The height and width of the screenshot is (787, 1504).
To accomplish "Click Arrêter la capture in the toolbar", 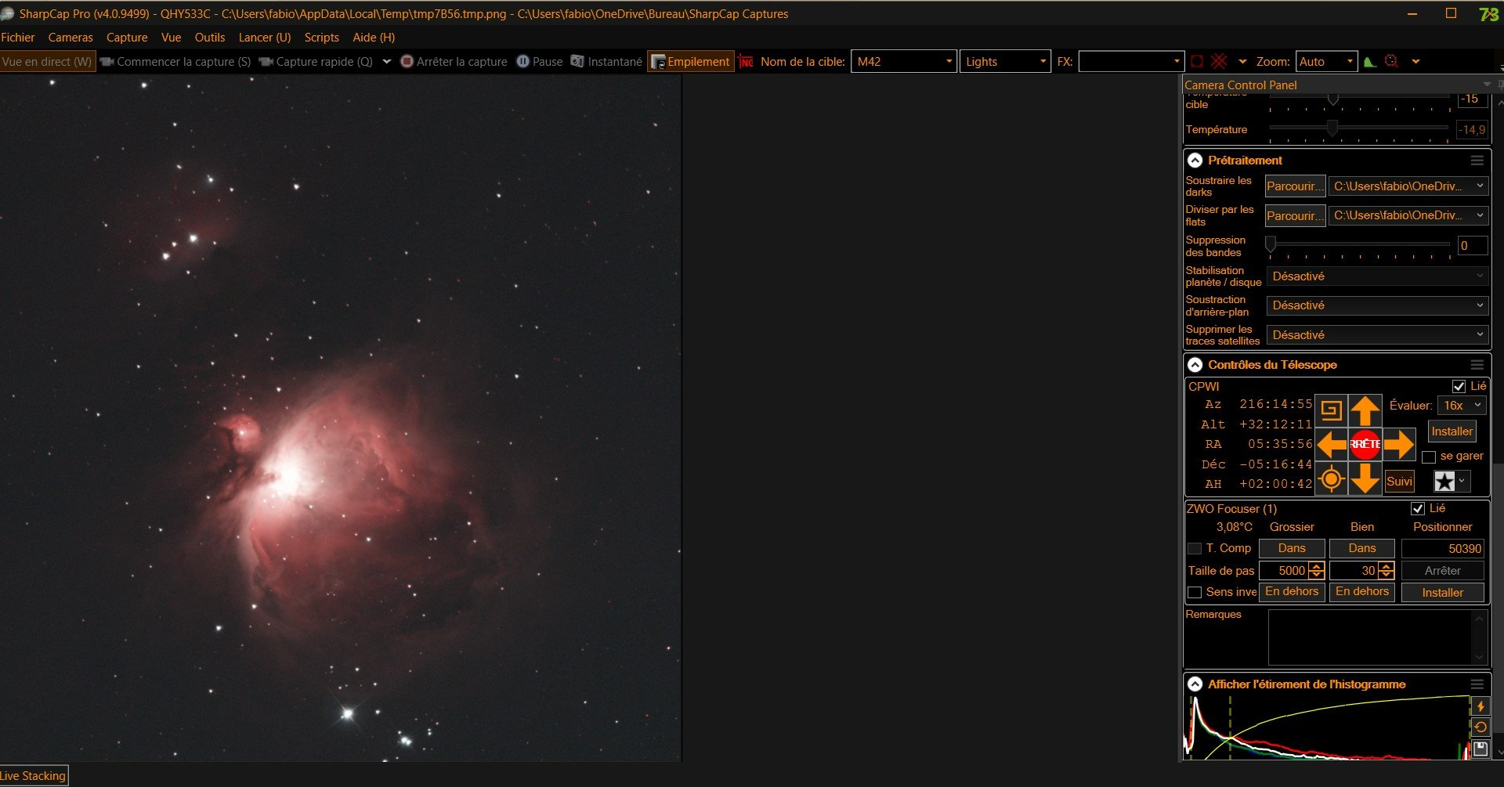I will click(454, 62).
